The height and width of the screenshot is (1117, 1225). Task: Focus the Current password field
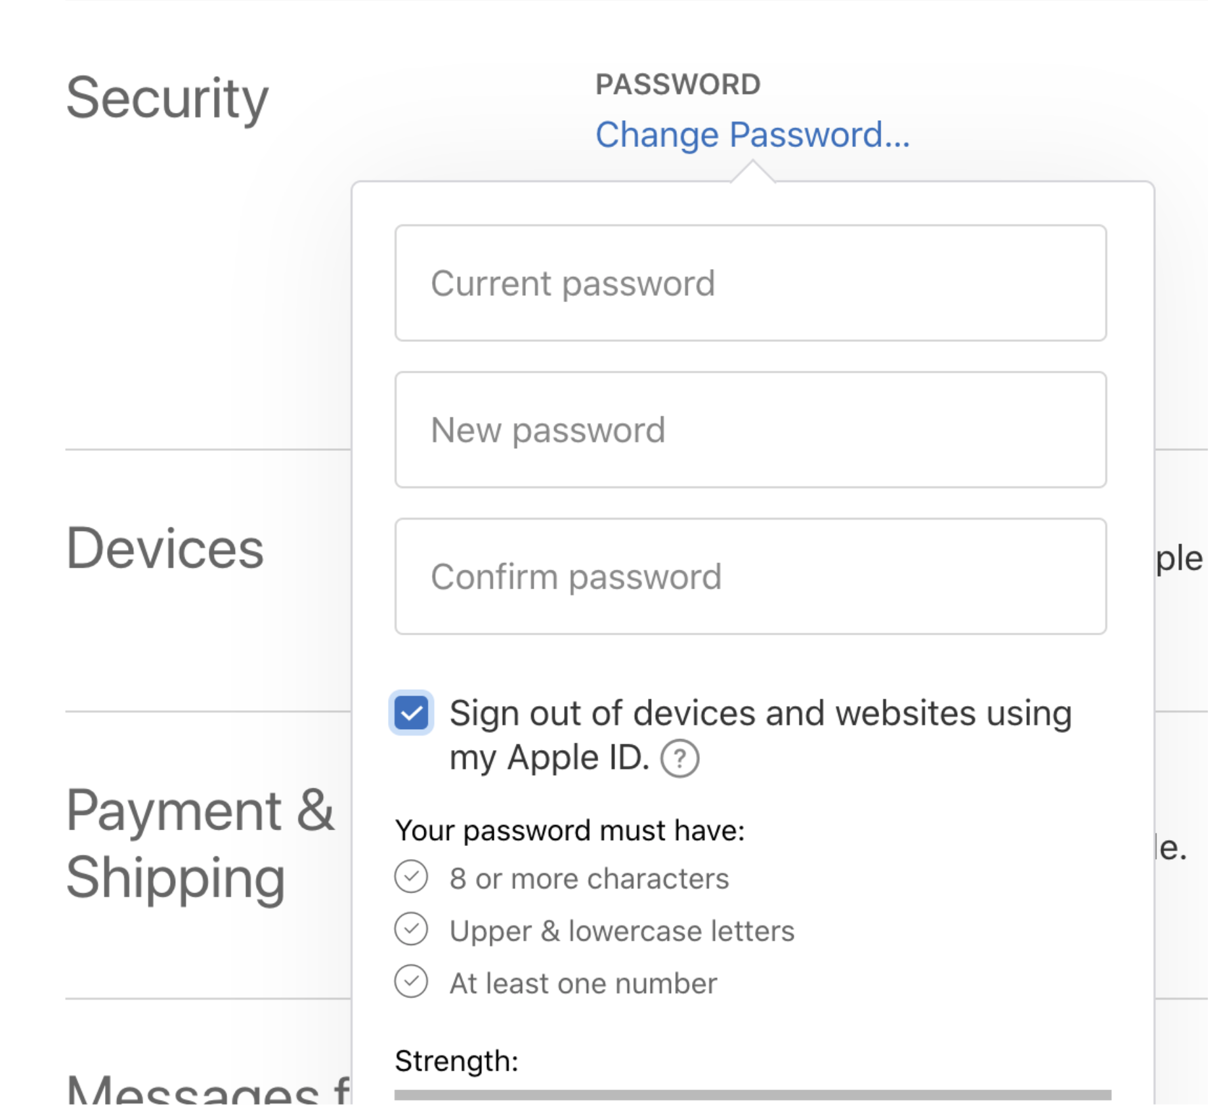pos(750,283)
